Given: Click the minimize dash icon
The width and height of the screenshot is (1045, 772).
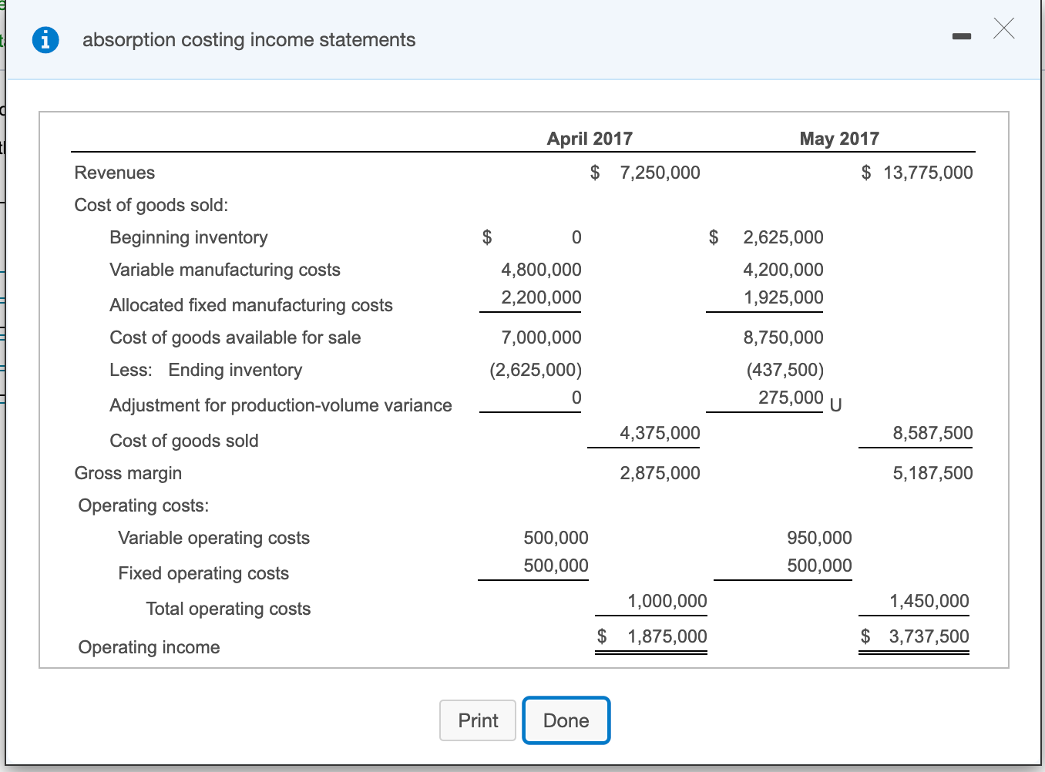Looking at the screenshot, I should pos(962,35).
